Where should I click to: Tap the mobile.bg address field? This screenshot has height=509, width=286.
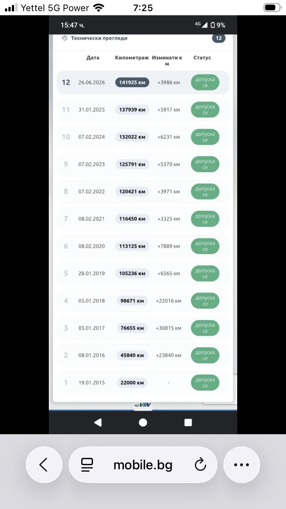pyautogui.click(x=143, y=465)
